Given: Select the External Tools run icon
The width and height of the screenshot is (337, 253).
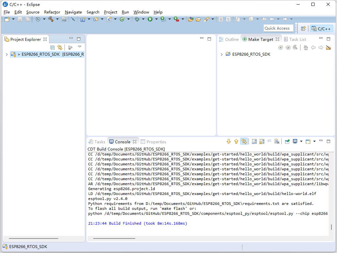Looking at the screenshot, I should click(175, 19).
